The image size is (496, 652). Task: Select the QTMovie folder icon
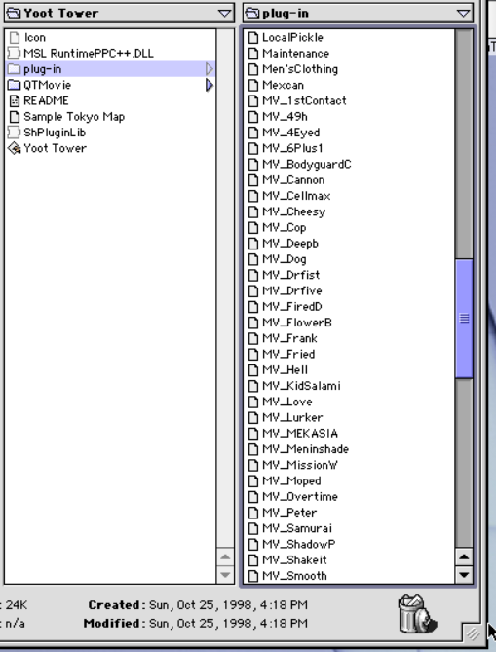click(15, 85)
